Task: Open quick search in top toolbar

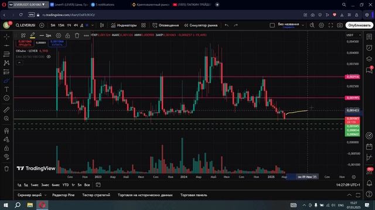Action: [x=312, y=25]
